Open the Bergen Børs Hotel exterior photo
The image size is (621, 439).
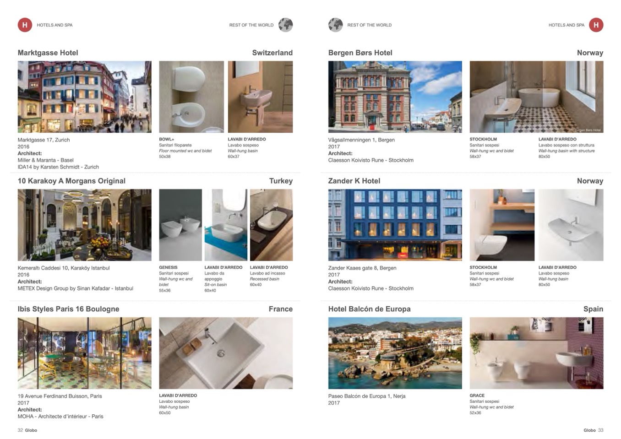(395, 97)
